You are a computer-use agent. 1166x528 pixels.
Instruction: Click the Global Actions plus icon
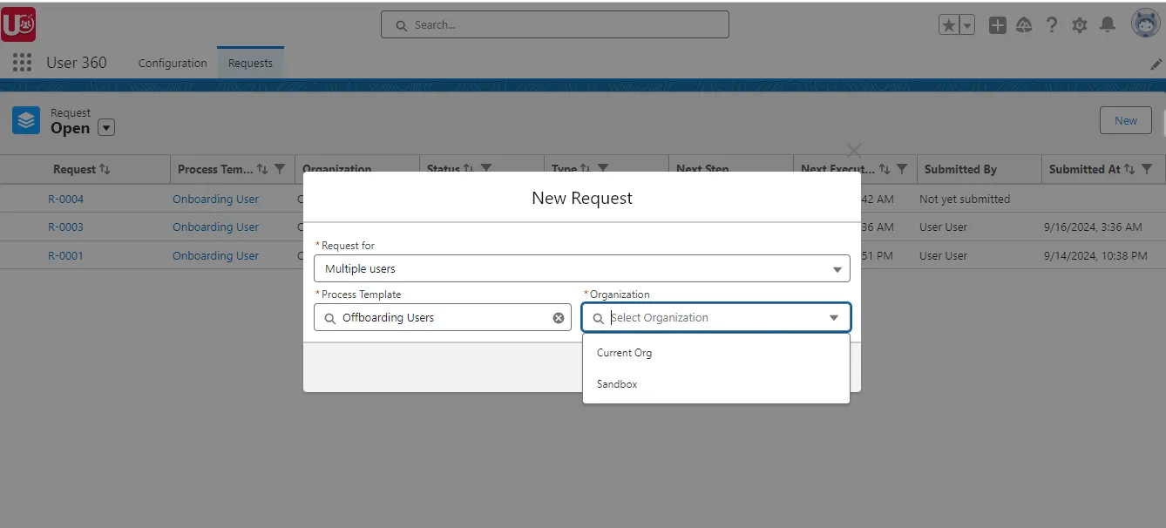997,24
